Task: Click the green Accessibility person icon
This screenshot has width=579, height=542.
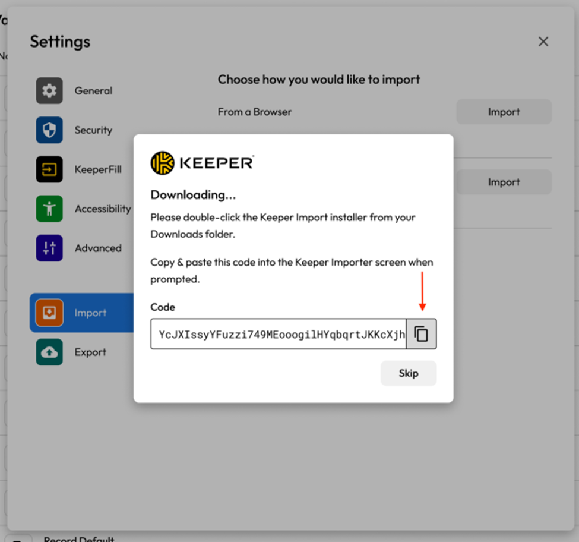Action: 49,209
